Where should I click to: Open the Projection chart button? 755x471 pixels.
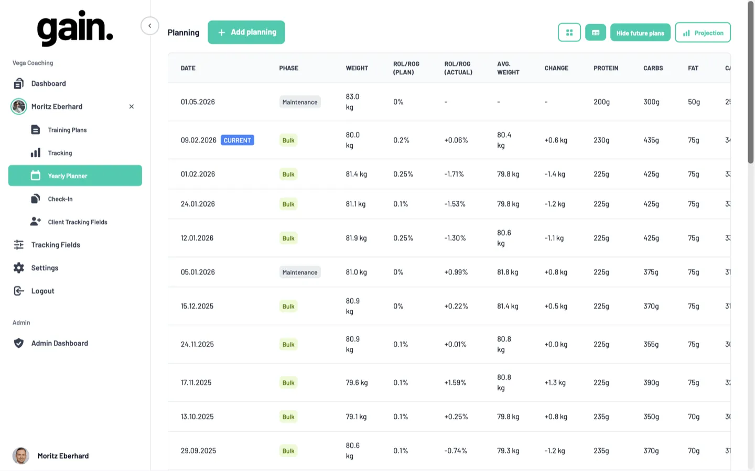703,32
